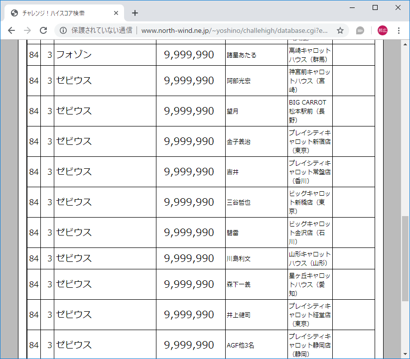Open site info for insecure connection
This screenshot has height=359, width=410.
click(x=63, y=30)
